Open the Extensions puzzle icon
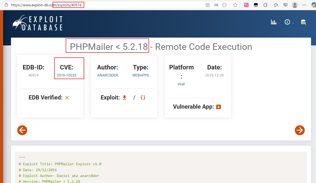The width and height of the screenshot is (316, 183). (x=265, y=5)
